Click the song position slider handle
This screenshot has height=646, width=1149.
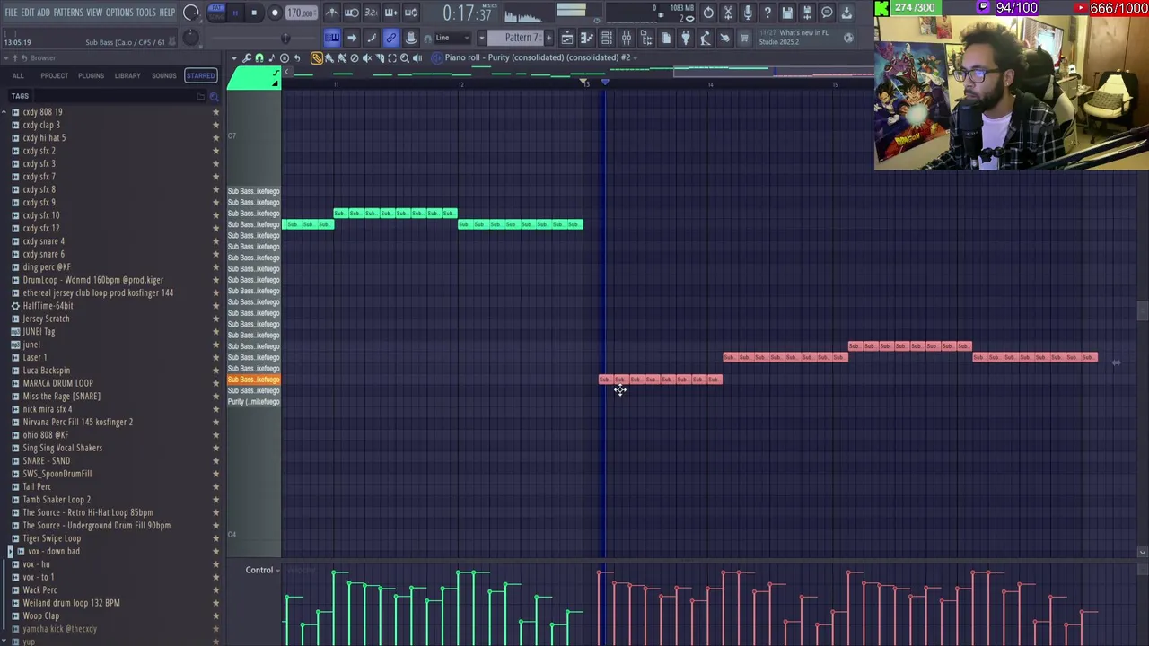click(285, 38)
